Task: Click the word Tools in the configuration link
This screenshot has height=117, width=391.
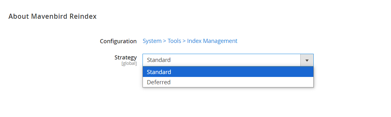Action: point(174,41)
